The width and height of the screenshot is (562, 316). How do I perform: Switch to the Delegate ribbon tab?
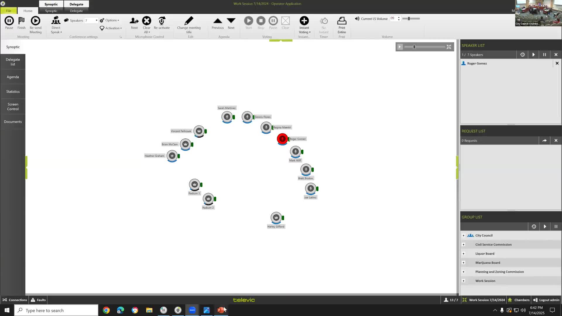click(x=76, y=11)
